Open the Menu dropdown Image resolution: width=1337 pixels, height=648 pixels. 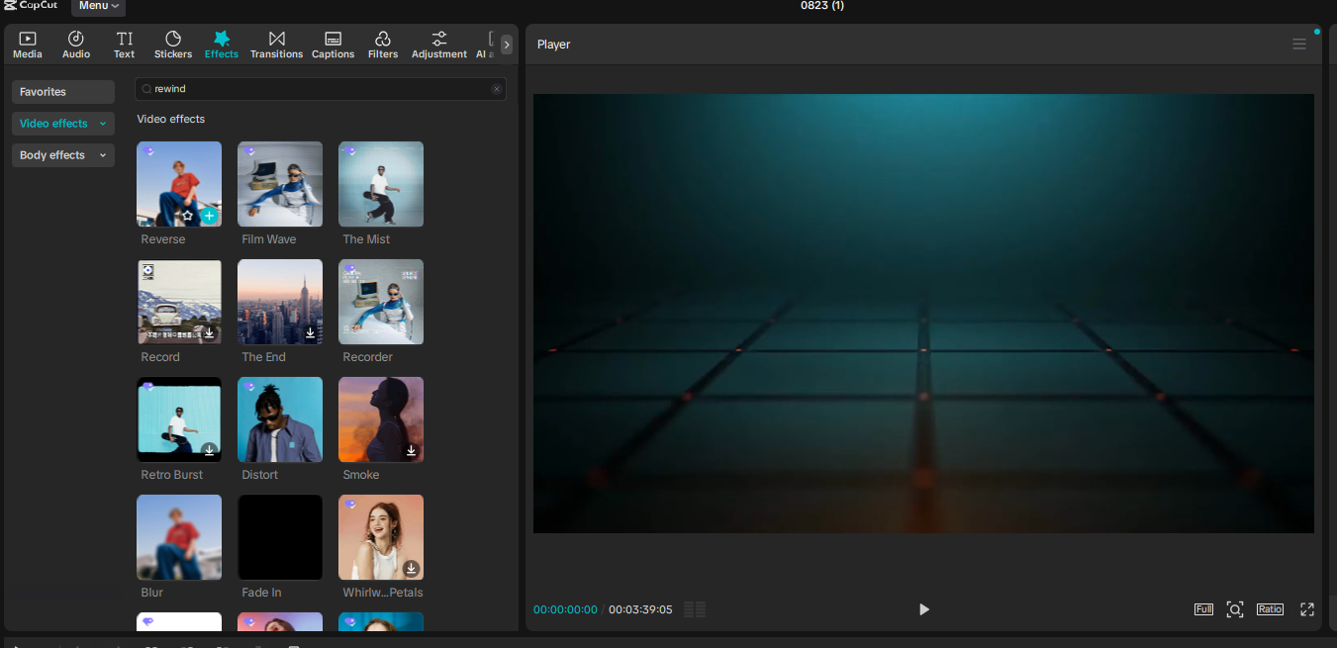[x=98, y=6]
